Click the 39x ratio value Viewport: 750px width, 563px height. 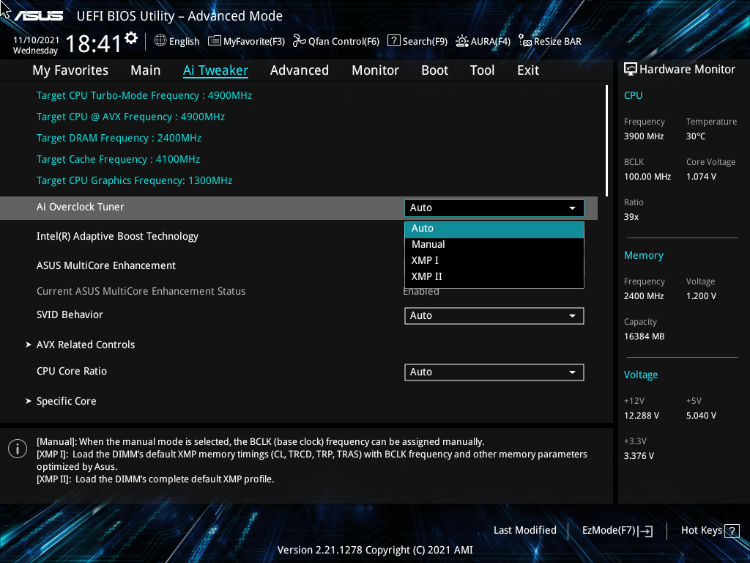point(631,217)
